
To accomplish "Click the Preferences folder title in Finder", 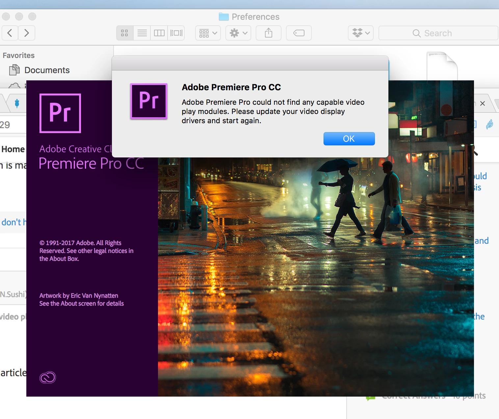I will (x=249, y=17).
